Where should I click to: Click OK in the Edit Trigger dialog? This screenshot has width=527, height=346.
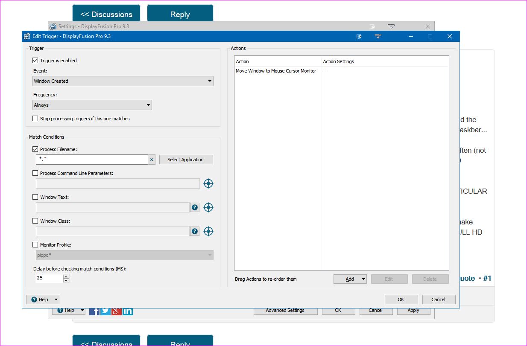401,299
